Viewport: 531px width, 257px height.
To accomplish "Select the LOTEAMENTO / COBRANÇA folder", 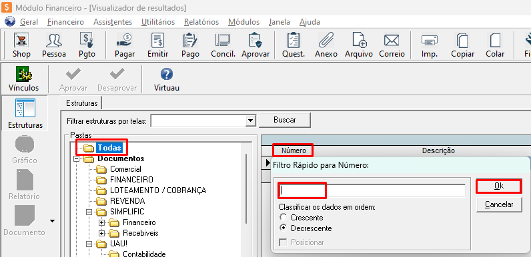I will pyautogui.click(x=158, y=190).
